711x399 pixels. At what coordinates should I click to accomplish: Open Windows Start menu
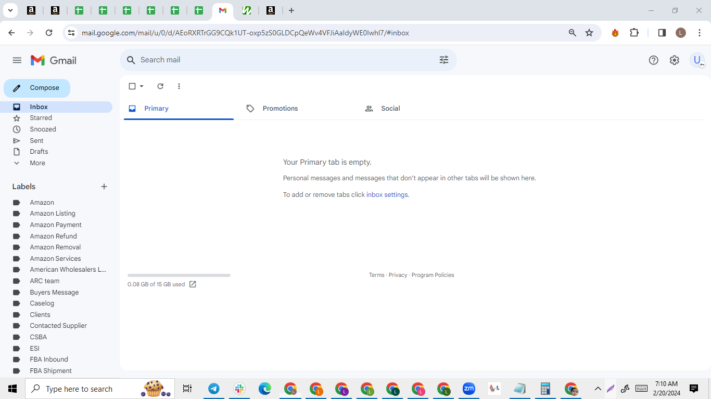click(x=12, y=389)
